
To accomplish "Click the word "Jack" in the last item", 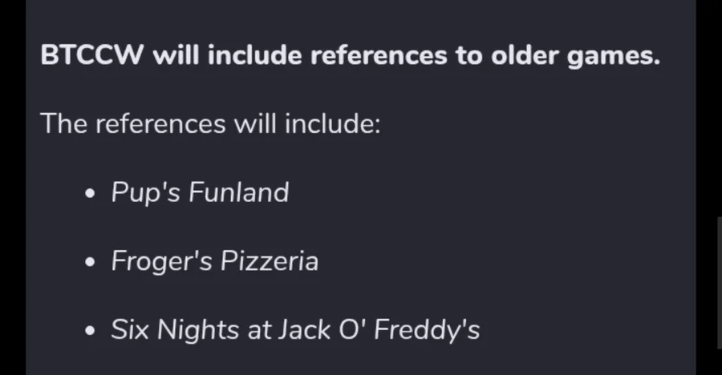I will coord(304,330).
